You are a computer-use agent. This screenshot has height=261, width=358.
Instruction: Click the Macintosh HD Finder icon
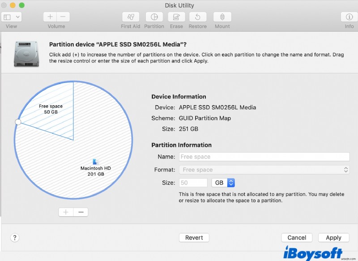coord(95,162)
